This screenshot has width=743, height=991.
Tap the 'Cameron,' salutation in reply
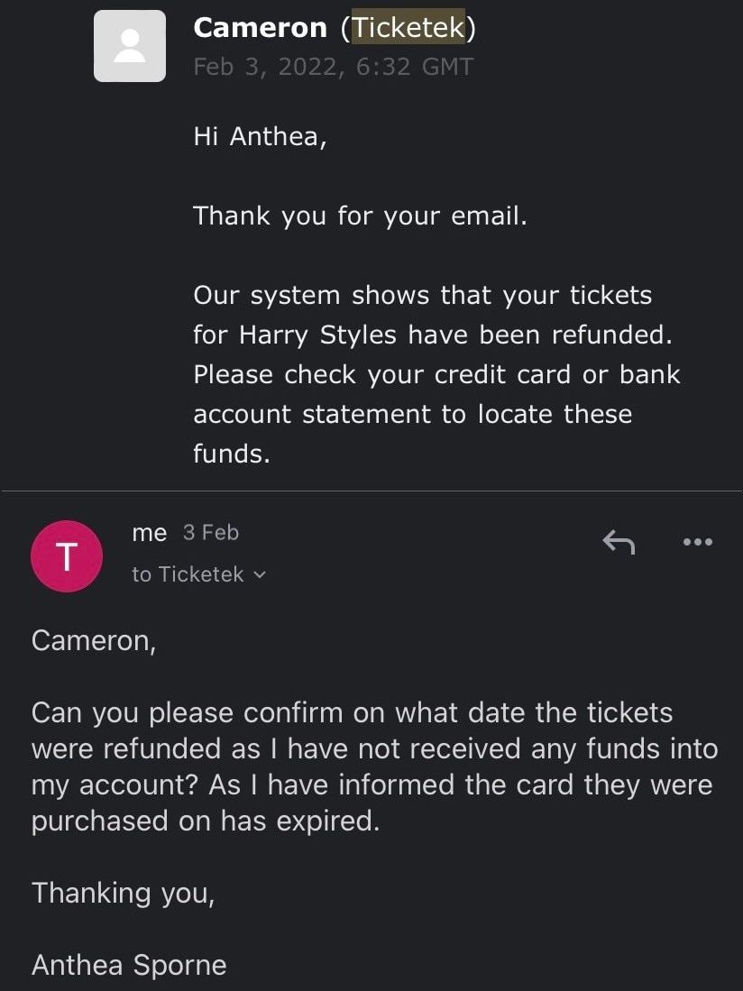coord(94,641)
